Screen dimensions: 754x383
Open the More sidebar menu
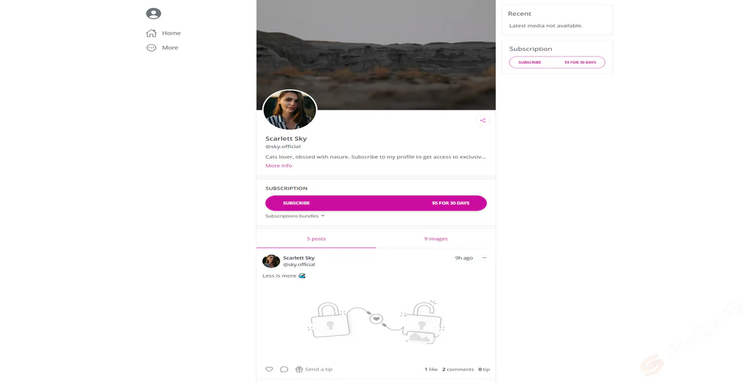click(x=162, y=48)
